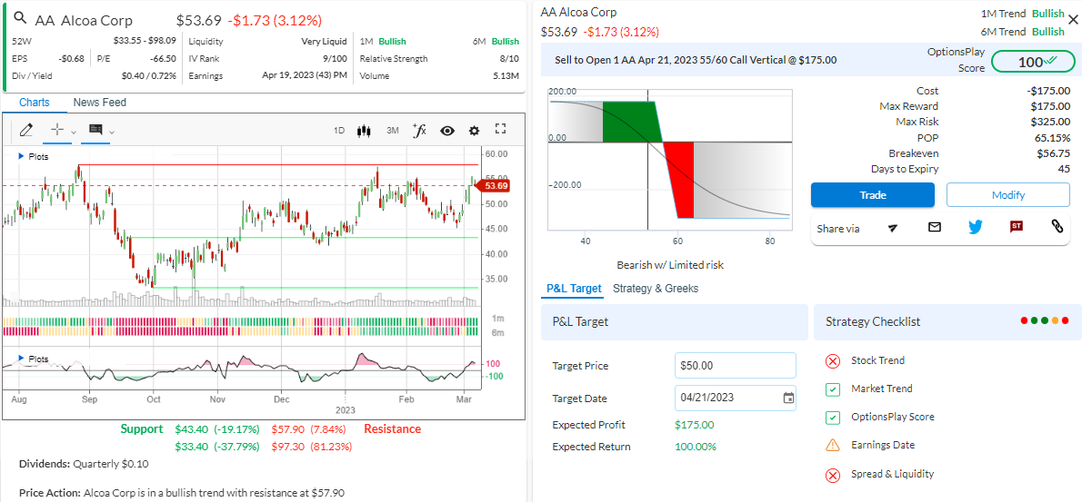
Task: Copy the share link icon
Action: pos(1057,227)
